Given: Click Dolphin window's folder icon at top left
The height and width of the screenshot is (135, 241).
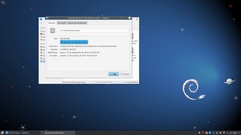Looking at the screenshot, I should click(x=41, y=19).
